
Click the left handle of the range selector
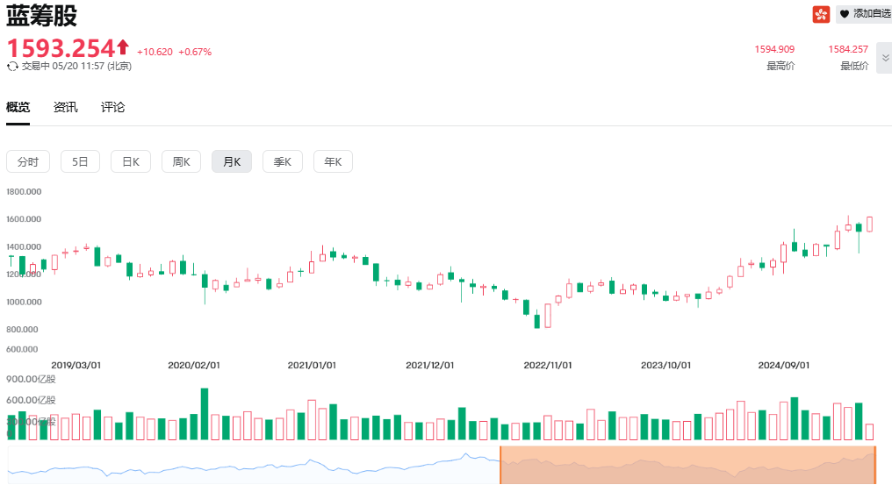(x=500, y=465)
